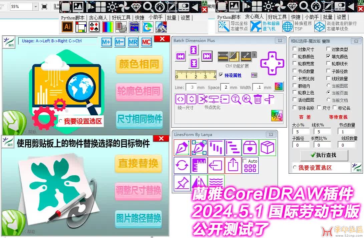Viewport: 364px width, 238px height.
Task: Open the Mondrian grid layout icon
Action: click(x=81, y=27)
